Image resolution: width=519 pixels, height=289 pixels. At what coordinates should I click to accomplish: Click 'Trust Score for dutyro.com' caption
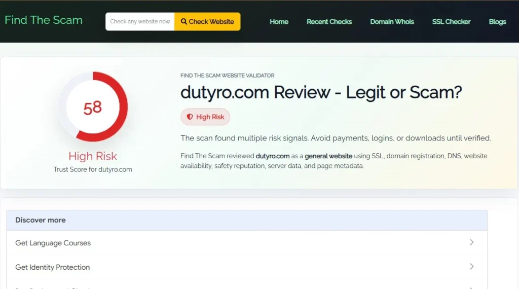[93, 169]
